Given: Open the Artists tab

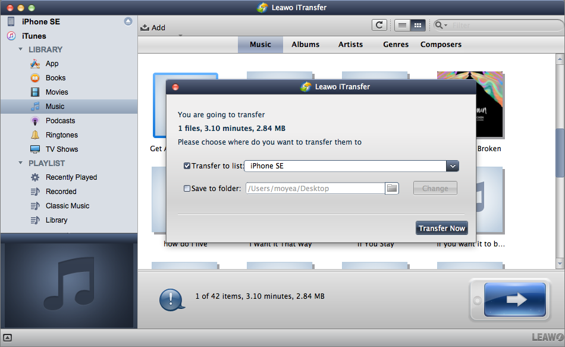Looking at the screenshot, I should 350,45.
